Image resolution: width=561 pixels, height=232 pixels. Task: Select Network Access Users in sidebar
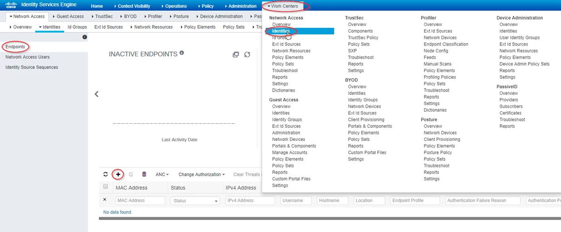coord(27,57)
